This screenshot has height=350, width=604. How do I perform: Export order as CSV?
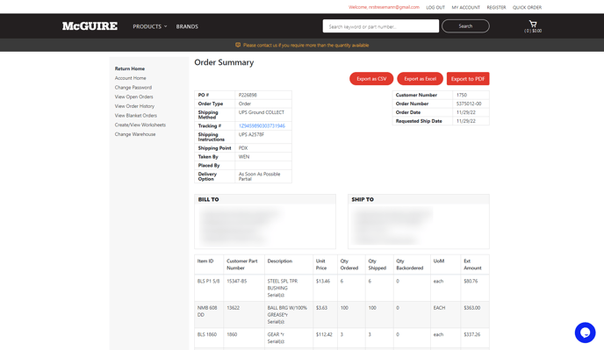(371, 79)
